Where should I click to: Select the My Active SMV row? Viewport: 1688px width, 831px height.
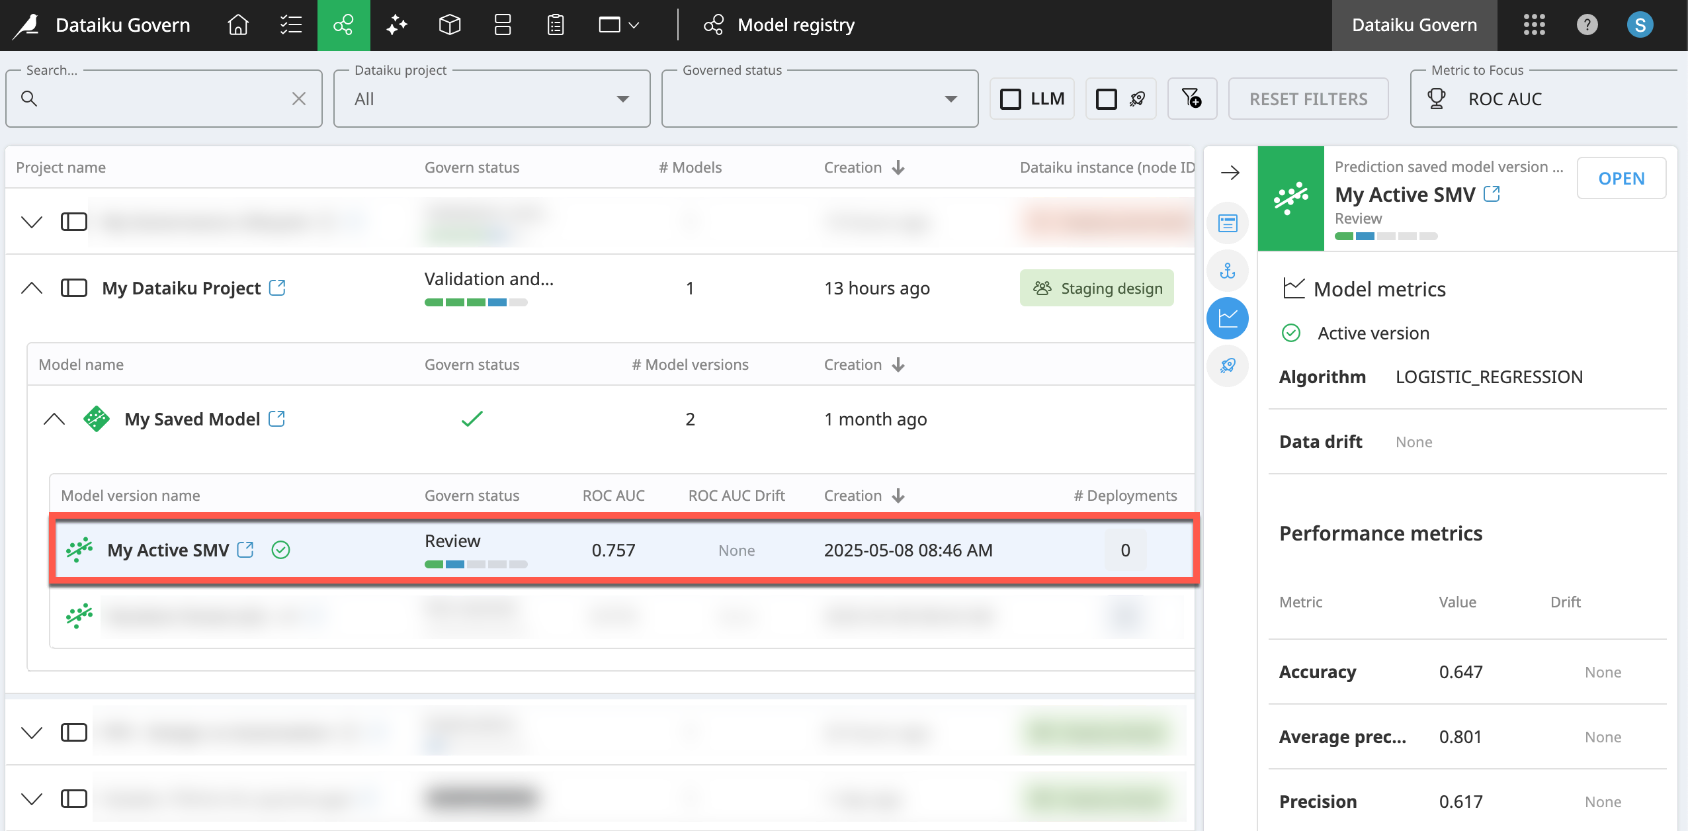624,550
